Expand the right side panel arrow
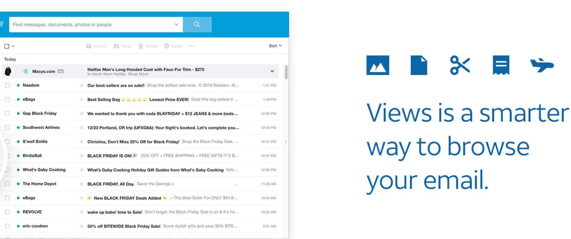571x239 pixels. (x=285, y=142)
